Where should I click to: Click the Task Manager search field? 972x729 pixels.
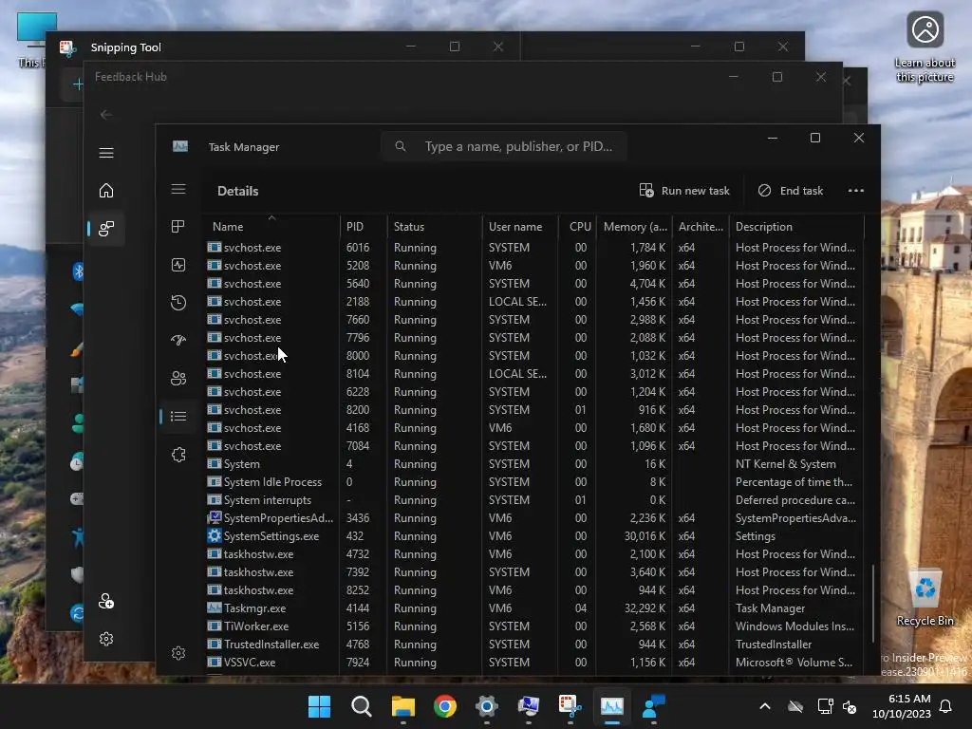[504, 146]
